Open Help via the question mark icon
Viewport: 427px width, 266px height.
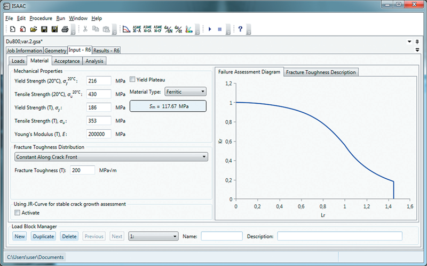[x=240, y=29]
